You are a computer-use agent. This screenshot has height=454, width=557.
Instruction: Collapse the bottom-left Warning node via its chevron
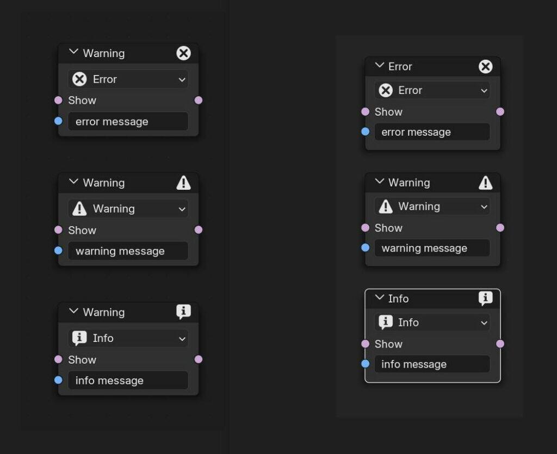pos(73,312)
